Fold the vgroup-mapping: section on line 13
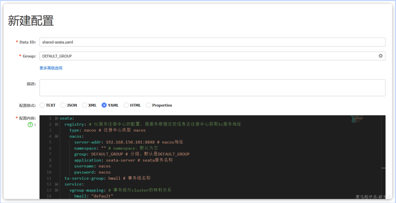Image resolution: width=396 pixels, height=203 pixels. (x=56, y=190)
